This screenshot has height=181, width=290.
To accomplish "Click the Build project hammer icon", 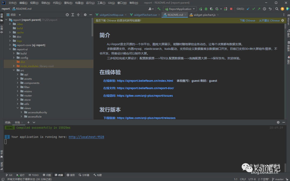I will pyautogui.click(x=159, y=9).
